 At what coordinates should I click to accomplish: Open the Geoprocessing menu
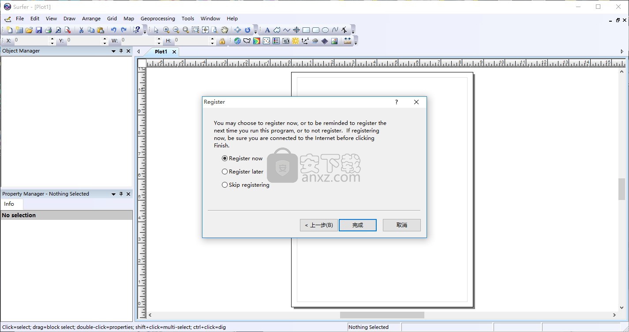[x=158, y=19]
